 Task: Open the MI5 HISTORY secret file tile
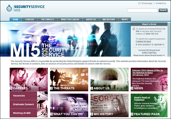tap(110, 105)
